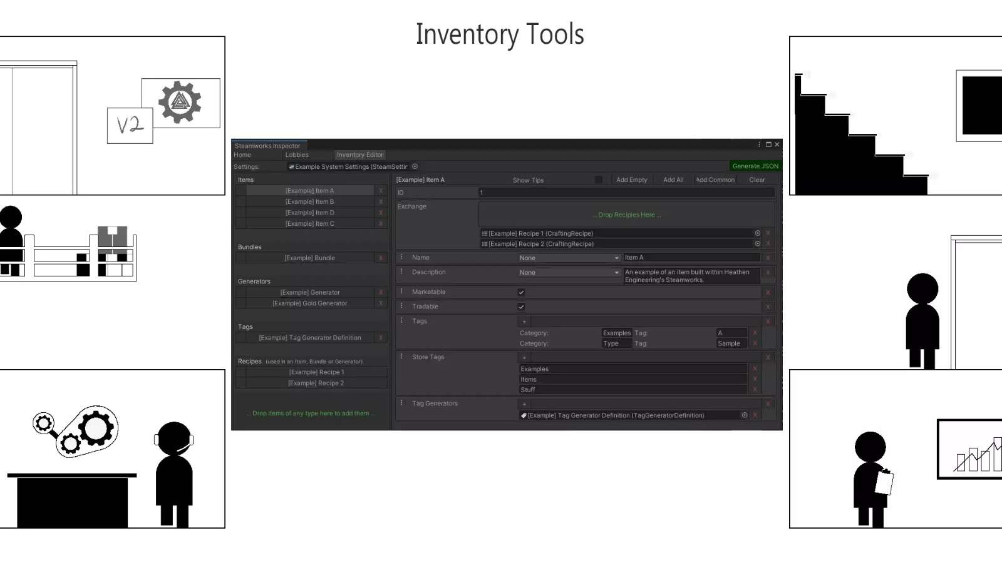Click the Clear button
This screenshot has width=1002, height=563.
coord(757,180)
